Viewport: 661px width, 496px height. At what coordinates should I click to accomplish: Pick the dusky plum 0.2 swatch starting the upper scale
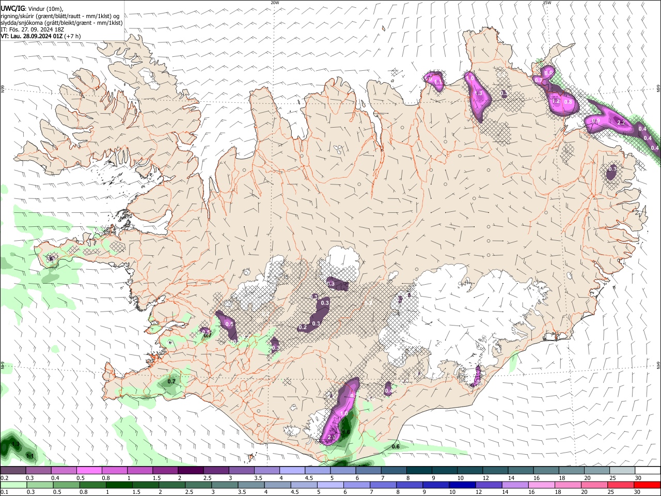[13, 471]
